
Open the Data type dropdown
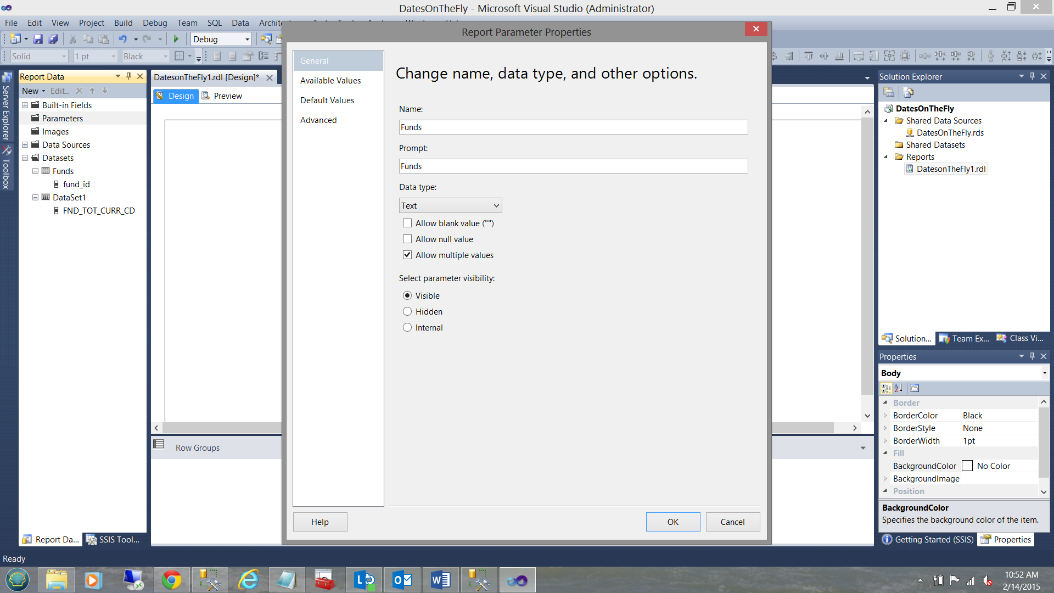(x=450, y=205)
